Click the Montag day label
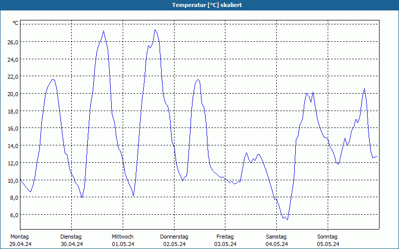This screenshot has width=399, height=249. pyautogui.click(x=19, y=237)
